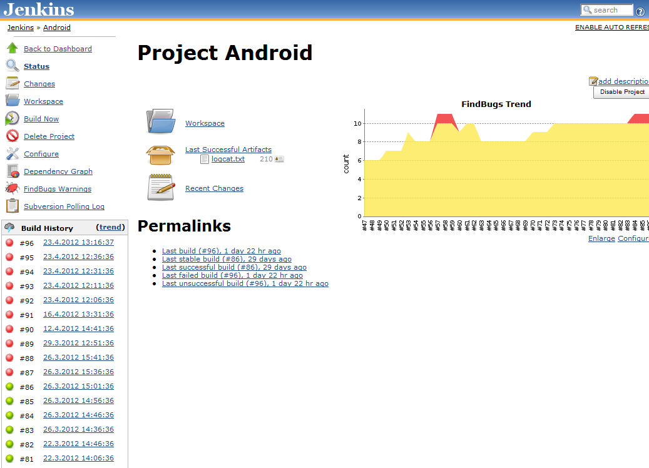Open Last Successful Artifacts link

tap(228, 150)
